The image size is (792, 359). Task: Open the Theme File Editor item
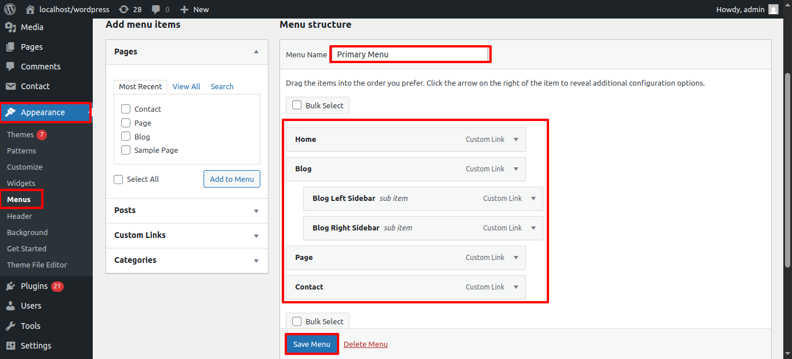37,265
